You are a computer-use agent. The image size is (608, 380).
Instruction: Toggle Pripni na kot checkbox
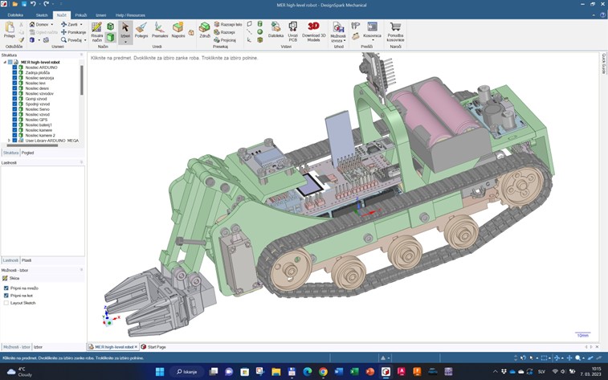click(x=6, y=296)
